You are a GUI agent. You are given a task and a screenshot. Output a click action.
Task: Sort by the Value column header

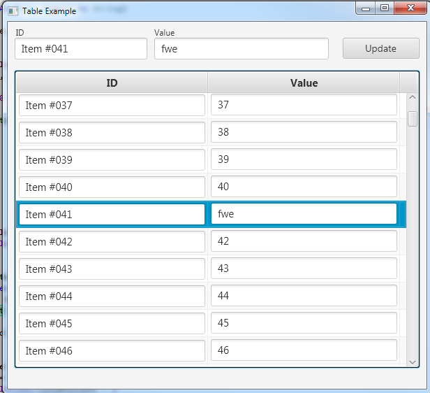tap(304, 83)
